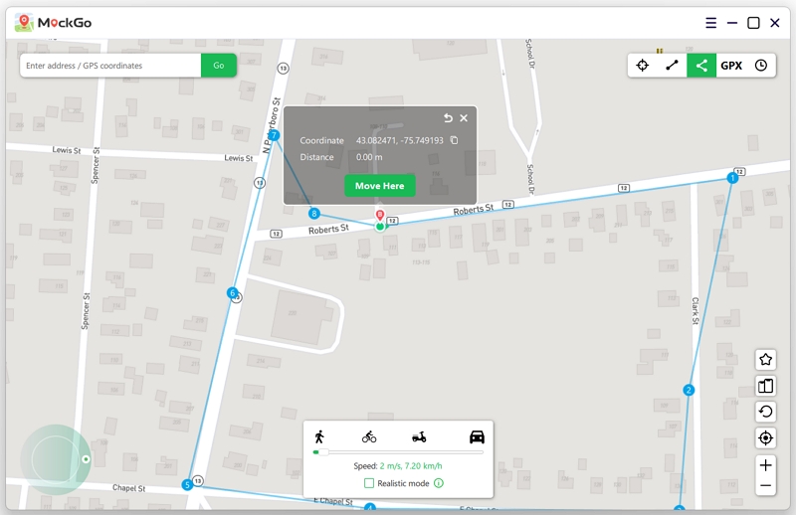The height and width of the screenshot is (515, 796).
Task: Close the coordinate popup
Action: coord(464,117)
